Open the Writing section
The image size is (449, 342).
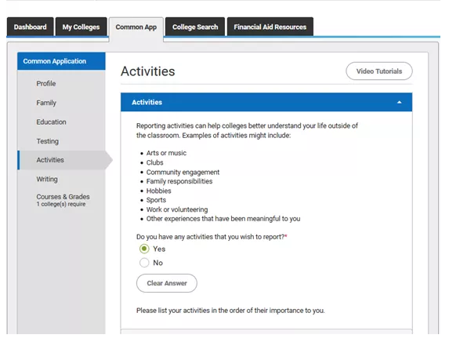coord(47,179)
